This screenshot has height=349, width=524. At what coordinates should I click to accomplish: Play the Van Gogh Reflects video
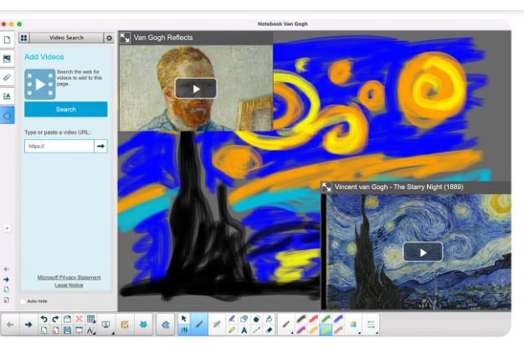point(196,88)
